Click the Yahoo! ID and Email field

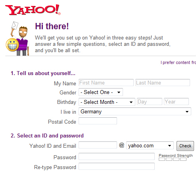[x=98, y=145]
